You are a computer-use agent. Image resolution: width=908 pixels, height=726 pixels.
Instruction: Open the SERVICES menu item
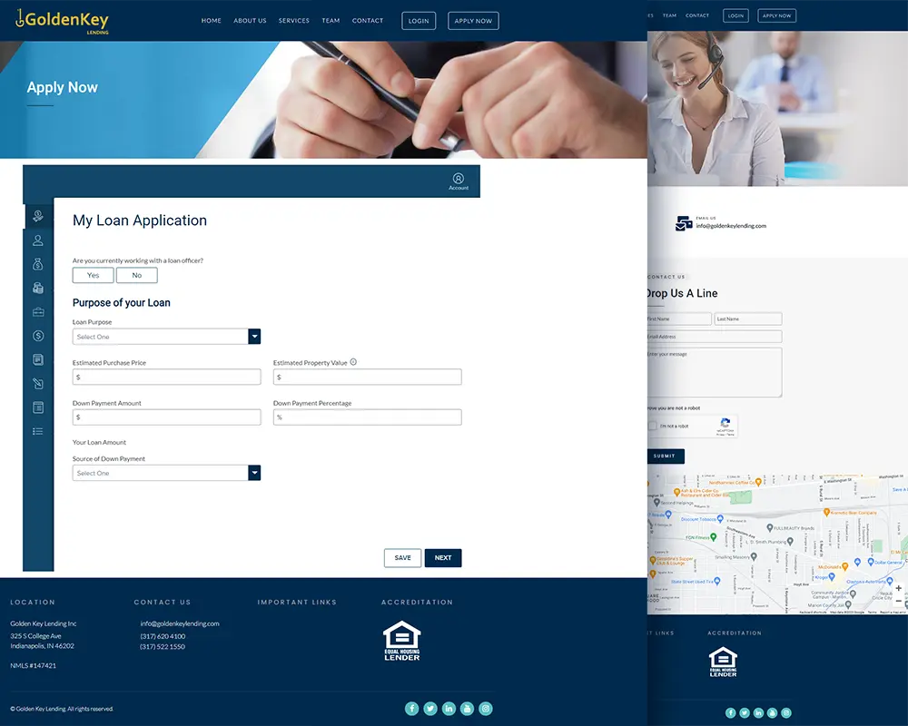click(293, 21)
